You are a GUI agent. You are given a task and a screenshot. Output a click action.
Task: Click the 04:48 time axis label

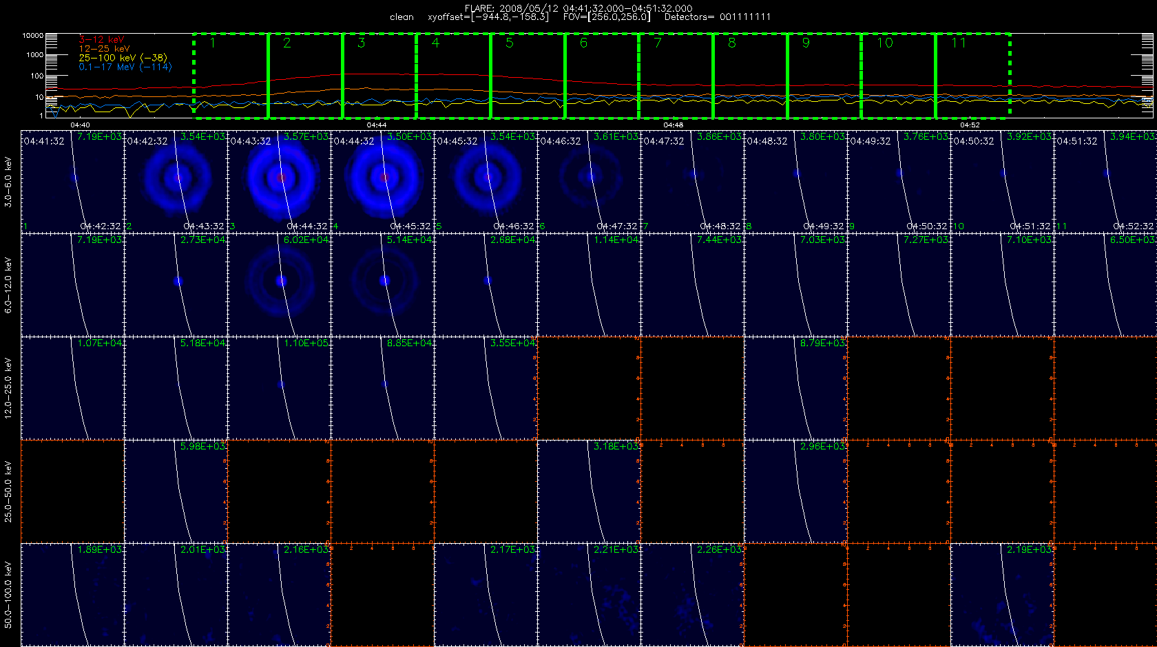(x=674, y=125)
